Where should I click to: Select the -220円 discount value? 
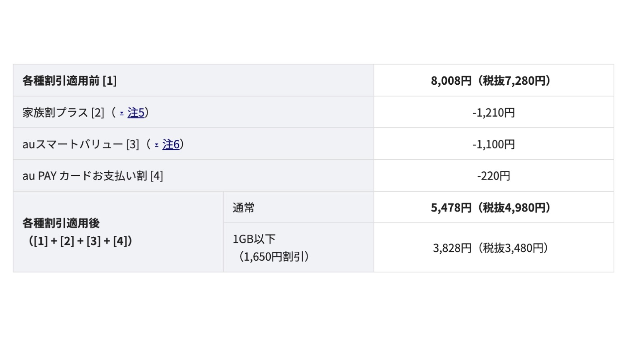click(493, 176)
